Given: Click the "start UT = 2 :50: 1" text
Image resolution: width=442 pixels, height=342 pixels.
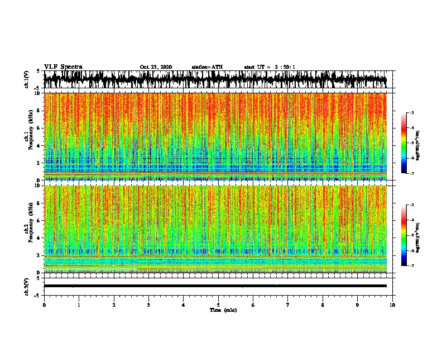Looking at the screenshot, I should pyautogui.click(x=270, y=67).
